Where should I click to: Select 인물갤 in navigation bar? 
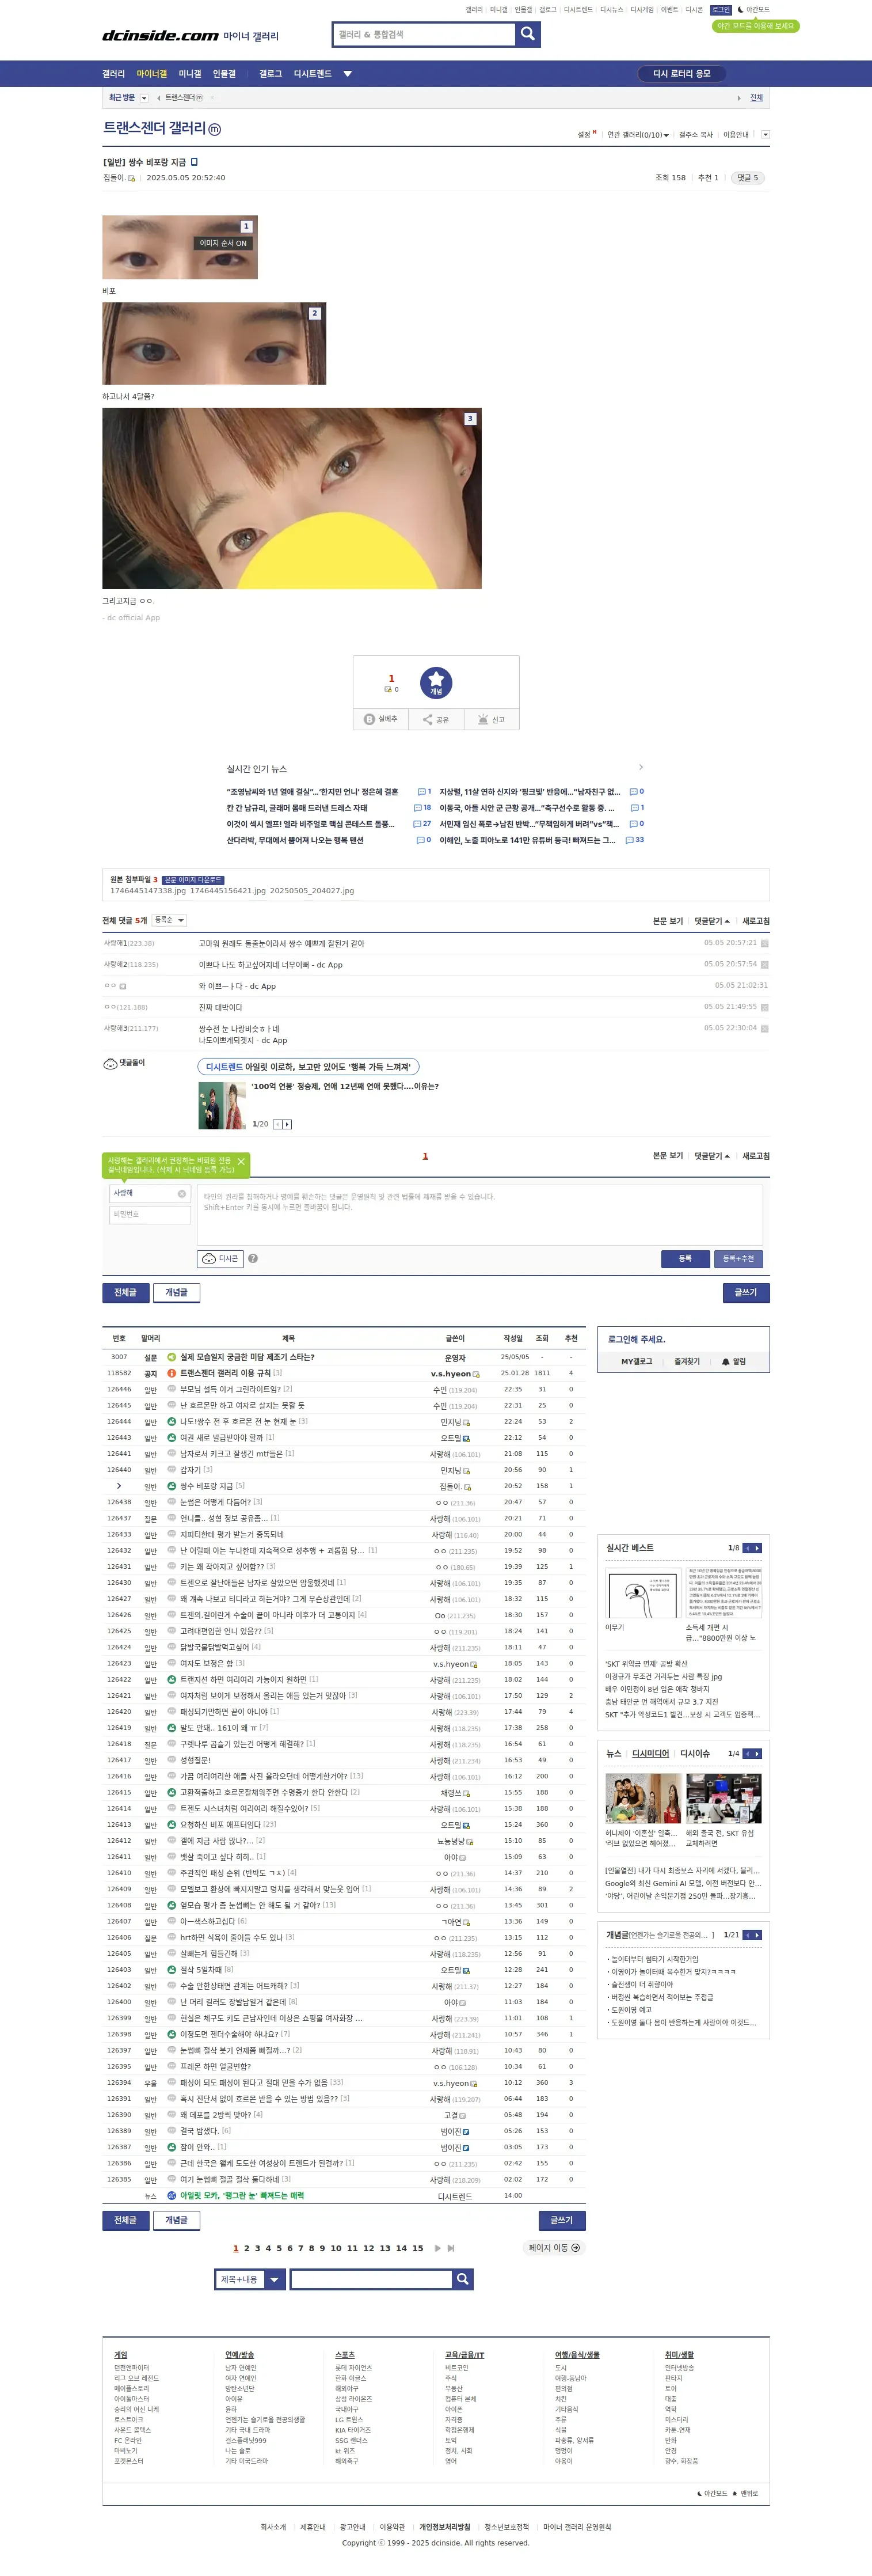click(x=224, y=74)
